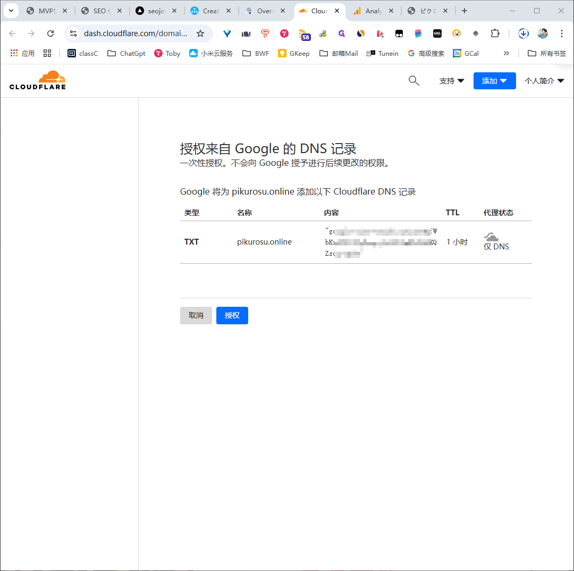Viewport: 574px width, 571px height.
Task: Click the orange-blue swirl extension icon
Action: [360, 33]
